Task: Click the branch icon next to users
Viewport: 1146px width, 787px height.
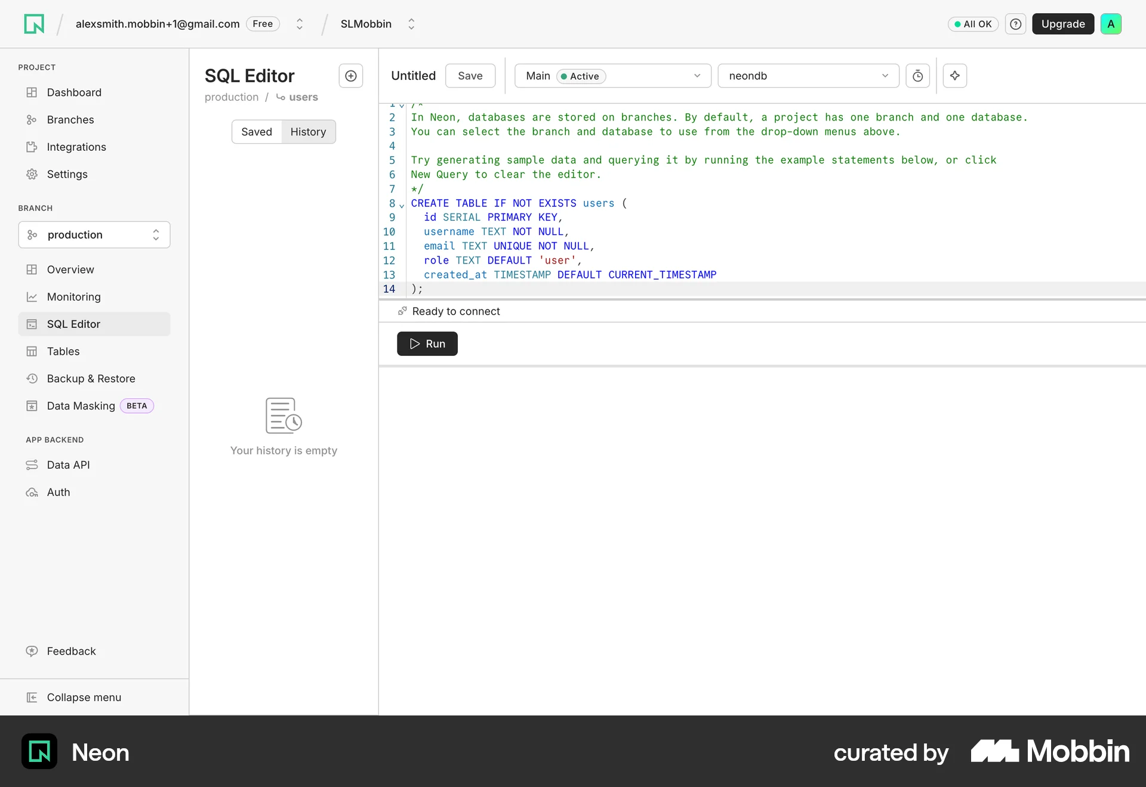Action: (x=281, y=97)
